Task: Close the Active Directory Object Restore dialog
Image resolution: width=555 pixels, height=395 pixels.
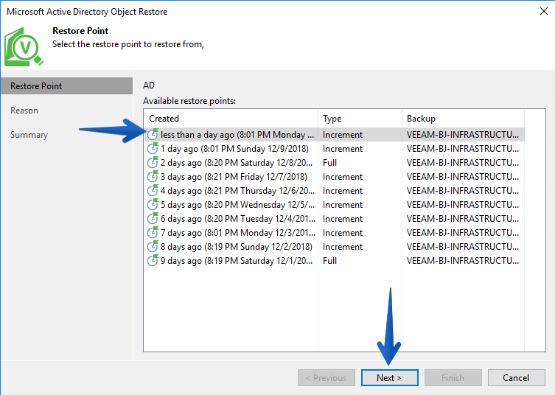Action: click(544, 11)
